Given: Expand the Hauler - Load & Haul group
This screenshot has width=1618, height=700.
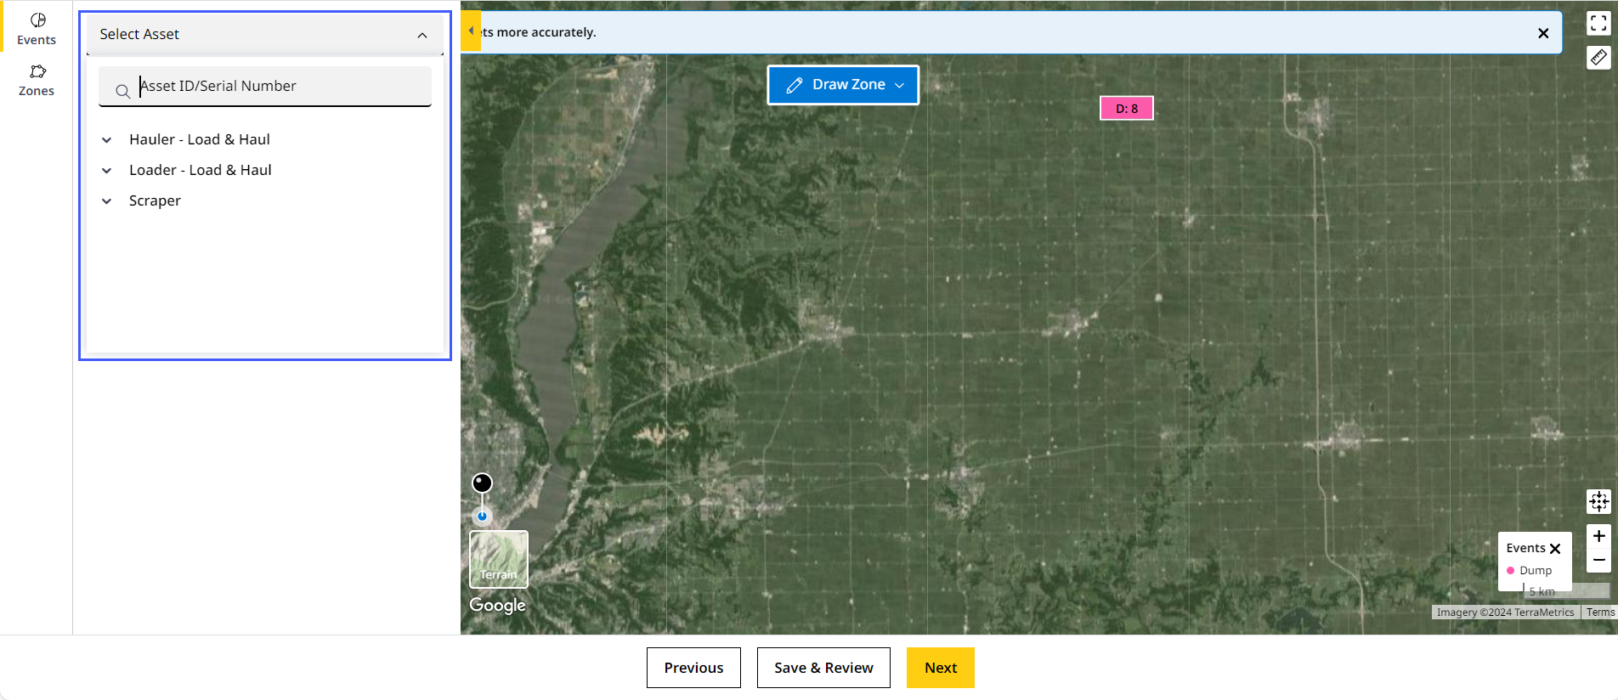Looking at the screenshot, I should pos(107,140).
